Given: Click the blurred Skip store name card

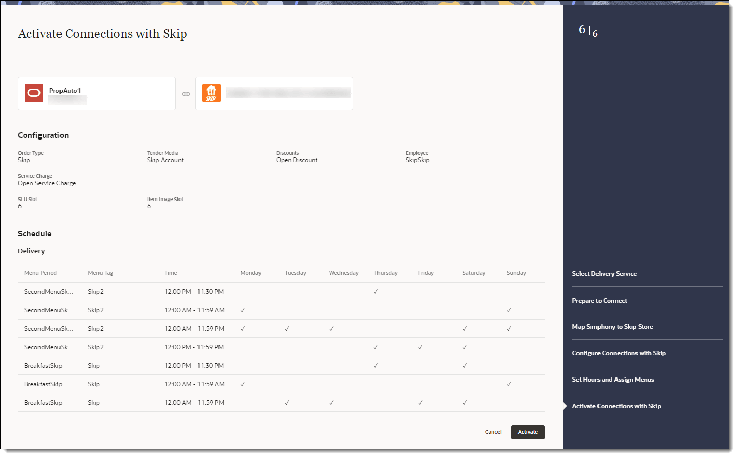Looking at the screenshot, I should (274, 93).
